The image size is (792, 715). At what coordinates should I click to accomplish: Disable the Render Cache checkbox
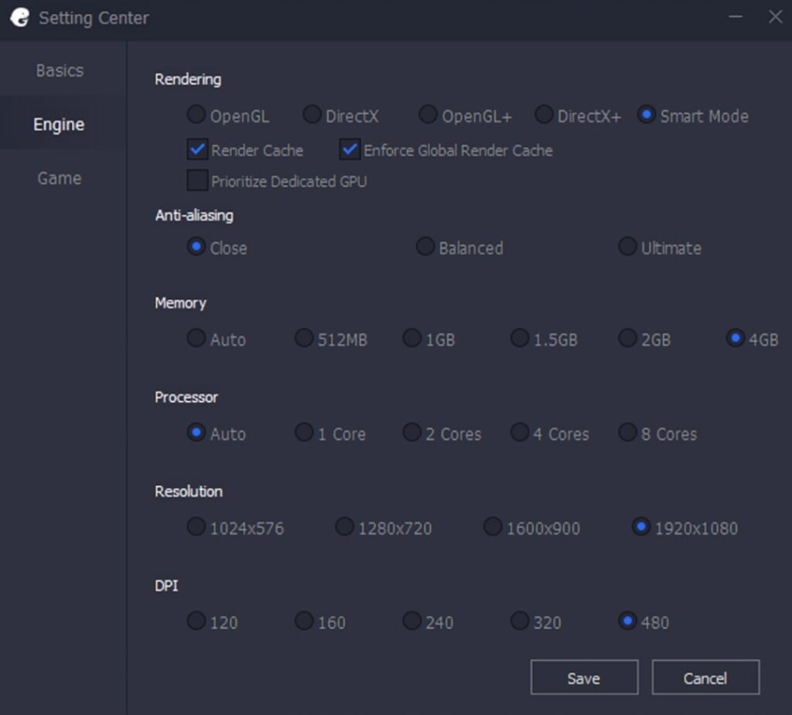[x=196, y=150]
